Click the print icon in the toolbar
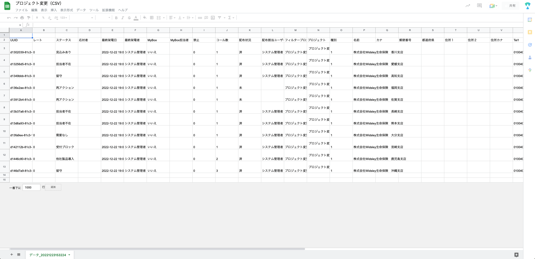Screen dimensions: 535x259 click(22, 18)
